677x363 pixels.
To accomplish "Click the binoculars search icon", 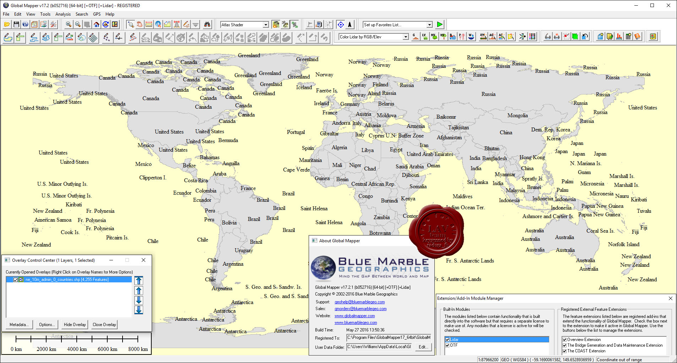I will tap(207, 25).
